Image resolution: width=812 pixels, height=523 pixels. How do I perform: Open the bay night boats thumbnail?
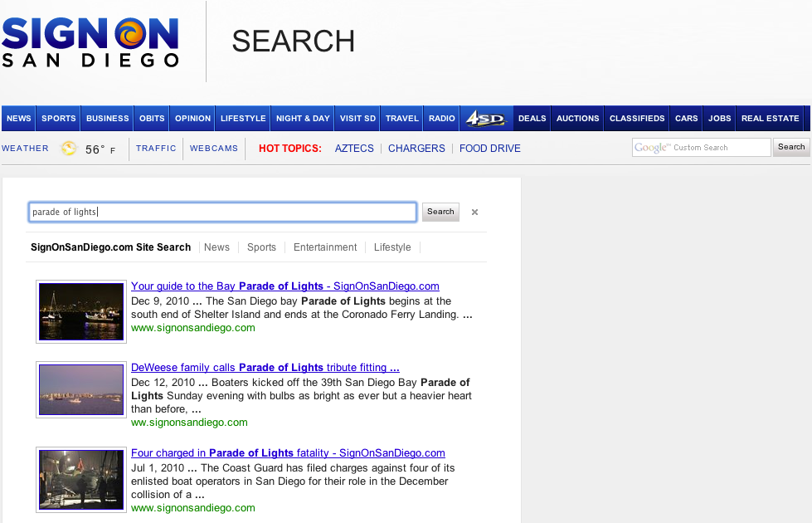81,311
